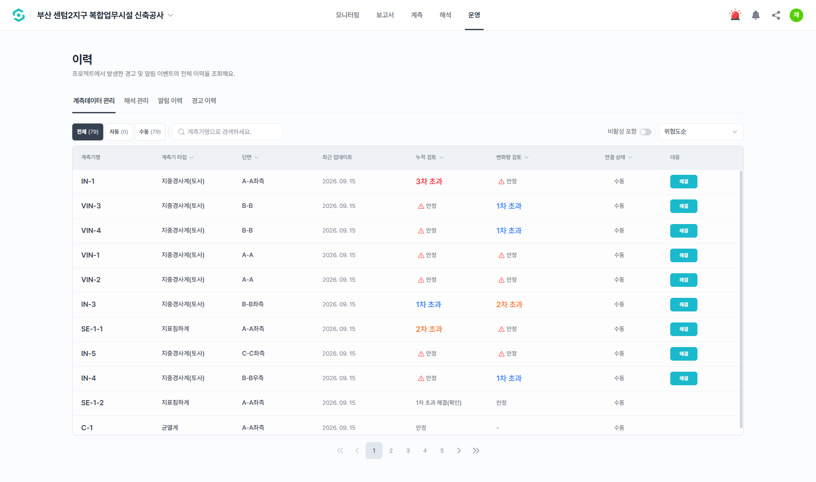Open the project name dropdown chevron
816x482 pixels.
coord(170,15)
